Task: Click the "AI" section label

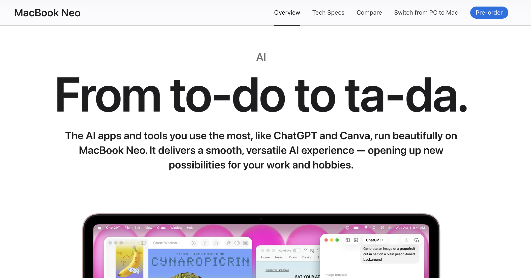Action: pos(261,57)
